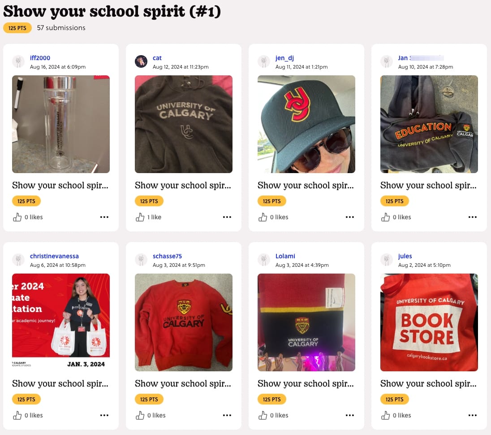Screen dimensions: 491x435
Task: Click the 57 submissions count
Action: (61, 28)
